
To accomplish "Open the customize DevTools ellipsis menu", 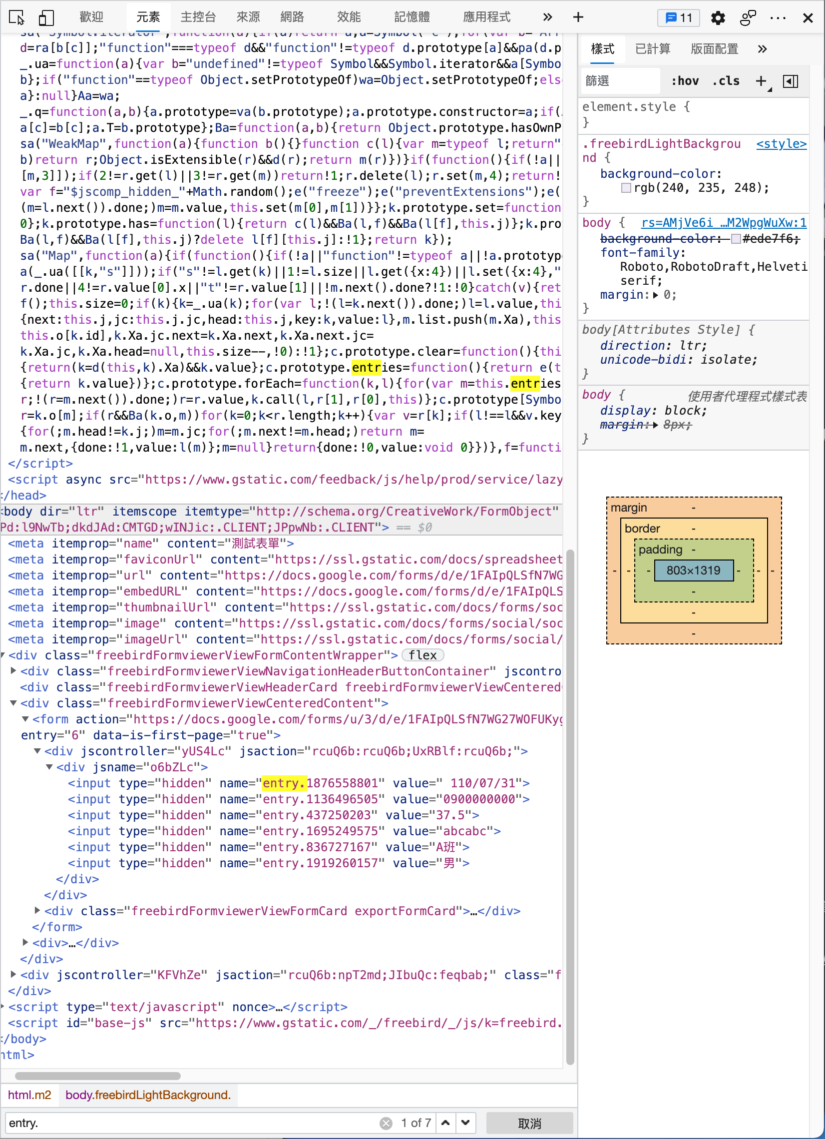I will click(778, 18).
